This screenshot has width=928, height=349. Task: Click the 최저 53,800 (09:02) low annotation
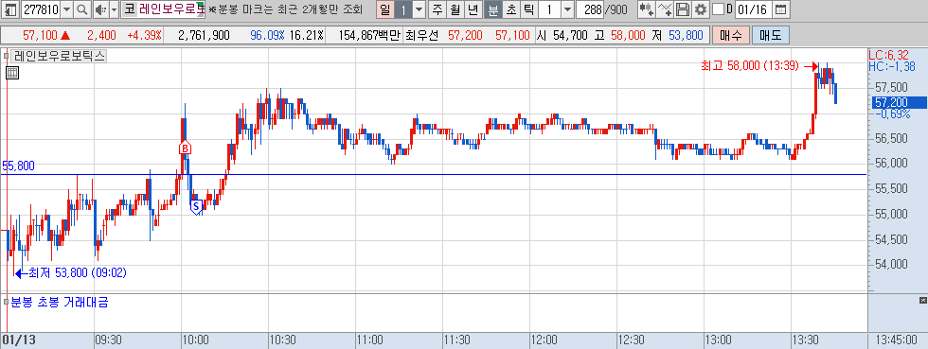78,272
